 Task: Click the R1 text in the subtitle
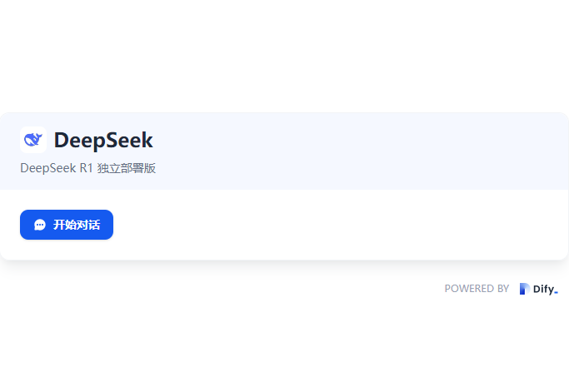pos(87,168)
